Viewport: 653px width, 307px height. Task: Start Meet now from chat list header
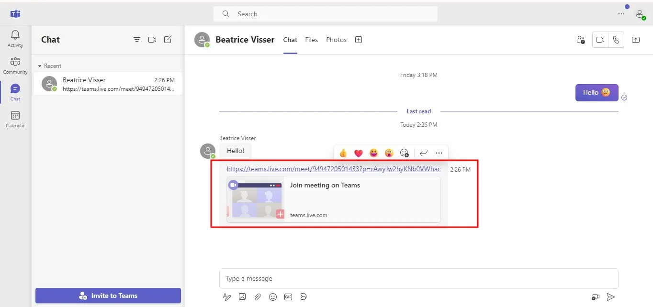pos(152,40)
